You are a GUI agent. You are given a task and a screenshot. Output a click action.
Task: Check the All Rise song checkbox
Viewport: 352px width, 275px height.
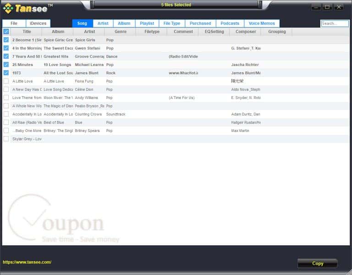click(x=6, y=122)
